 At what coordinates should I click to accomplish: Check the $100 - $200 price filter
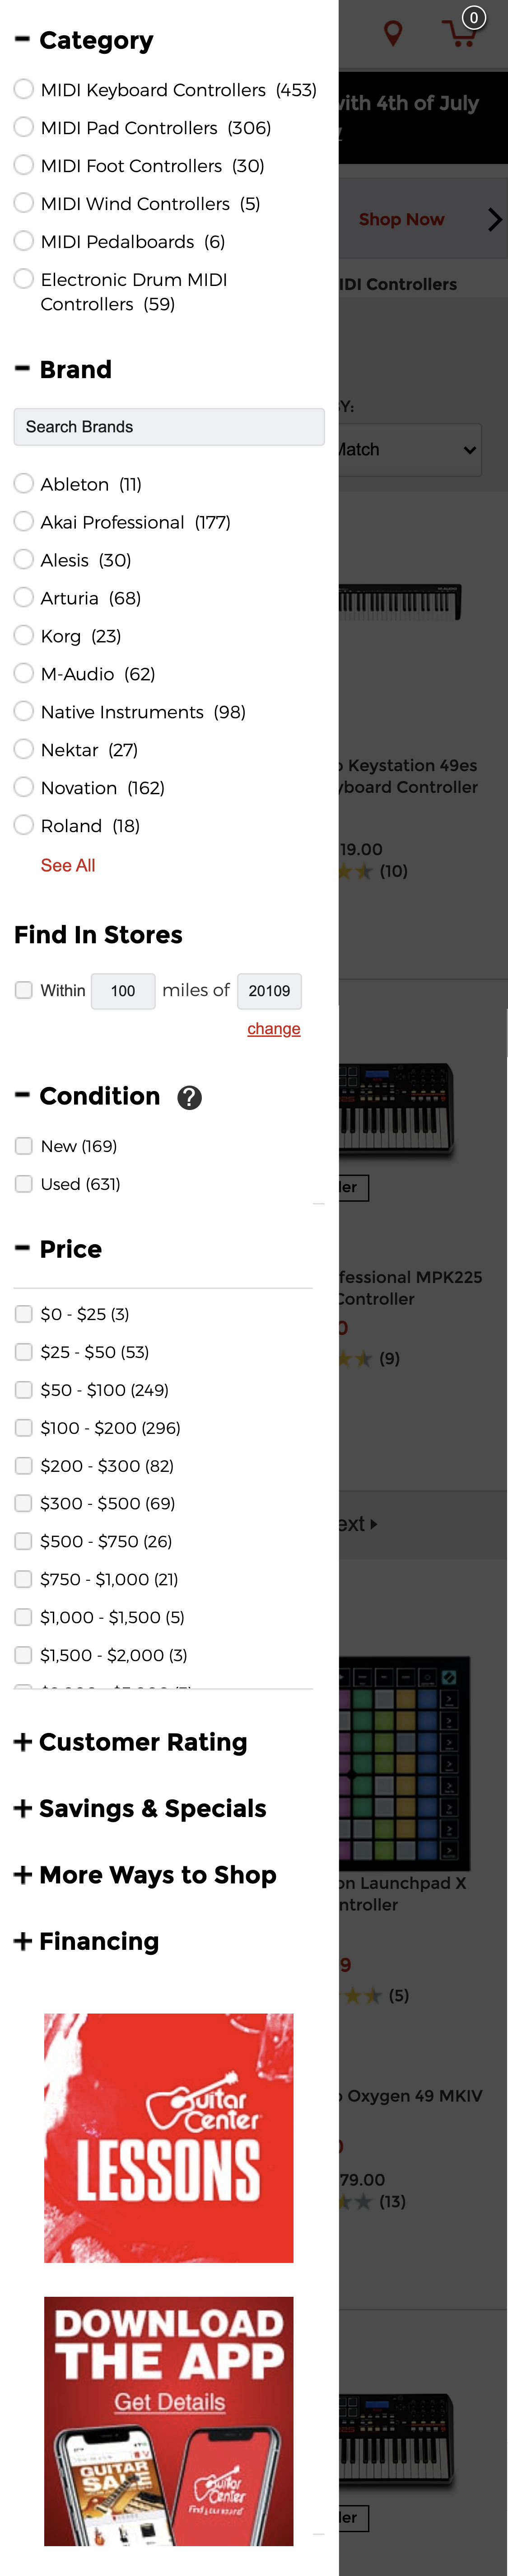pyautogui.click(x=23, y=1427)
